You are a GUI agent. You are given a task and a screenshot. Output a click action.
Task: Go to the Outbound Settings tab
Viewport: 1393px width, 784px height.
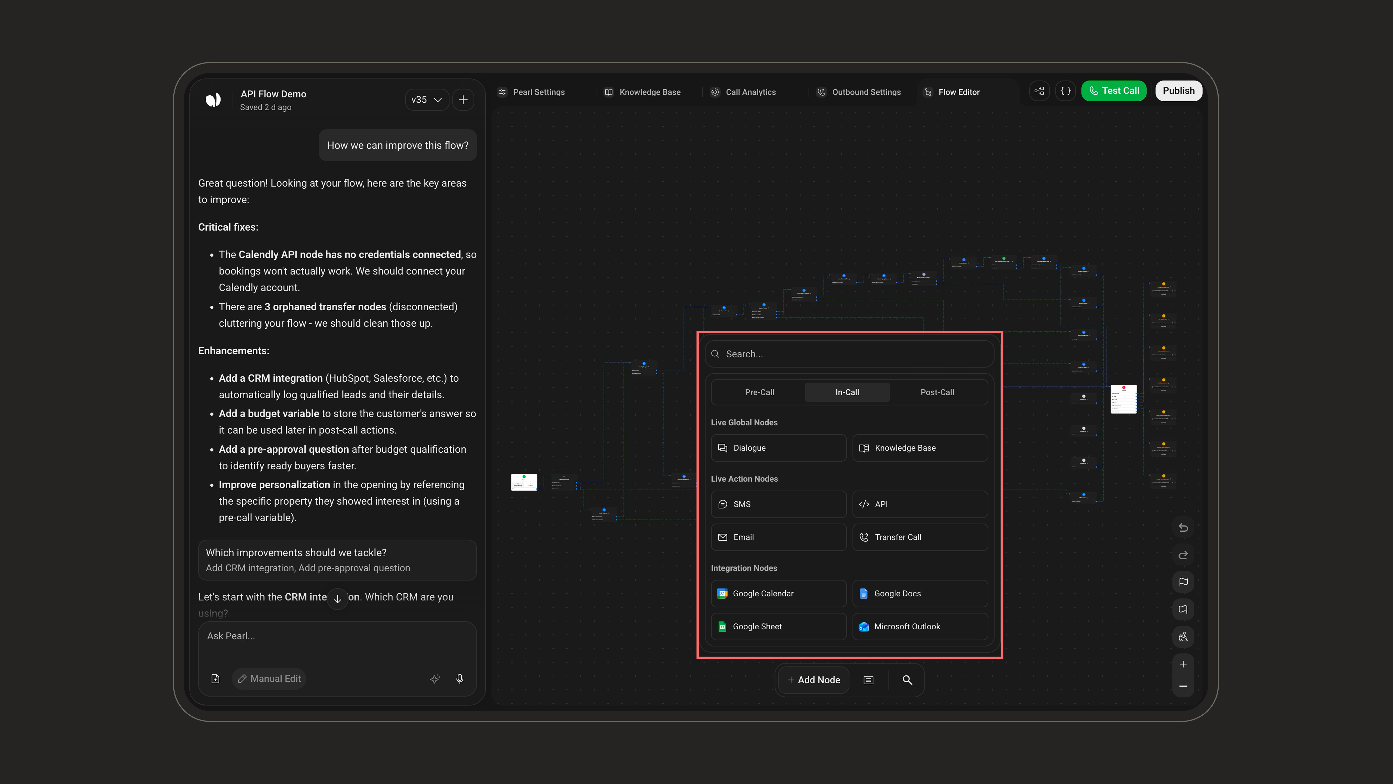click(x=859, y=92)
